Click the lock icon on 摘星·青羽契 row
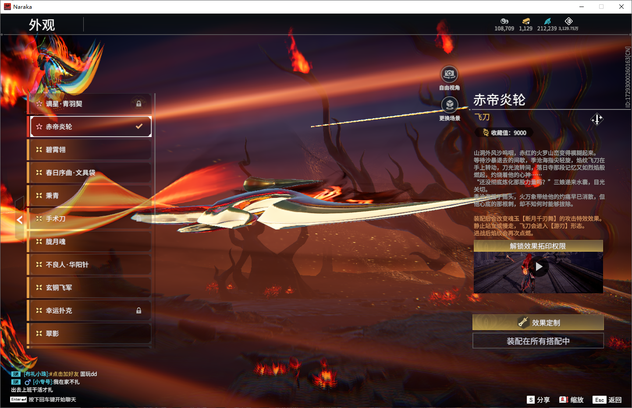This screenshot has height=408, width=632. [x=138, y=104]
